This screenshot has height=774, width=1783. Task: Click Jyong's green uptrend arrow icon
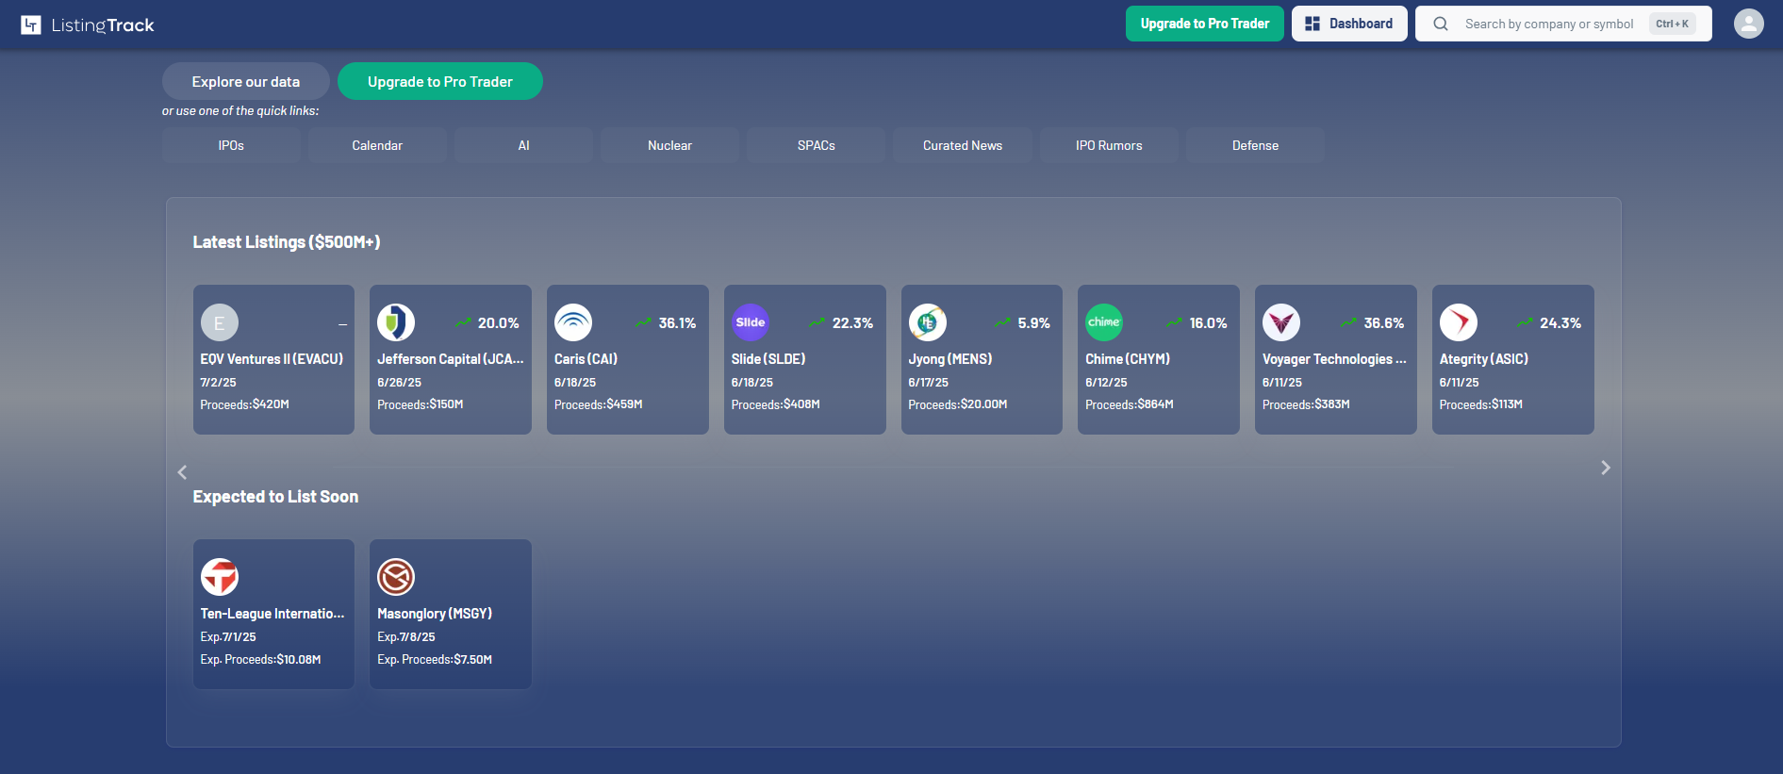pos(1002,322)
